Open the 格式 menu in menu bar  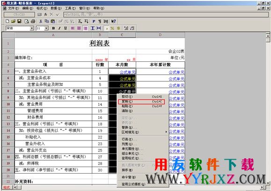[42, 8]
